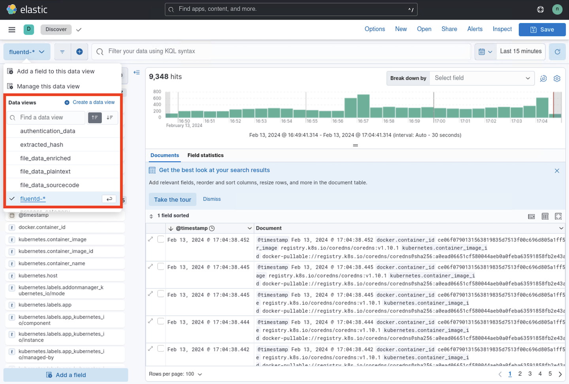Collapse the field sidebar arrow icon

(x=137, y=72)
